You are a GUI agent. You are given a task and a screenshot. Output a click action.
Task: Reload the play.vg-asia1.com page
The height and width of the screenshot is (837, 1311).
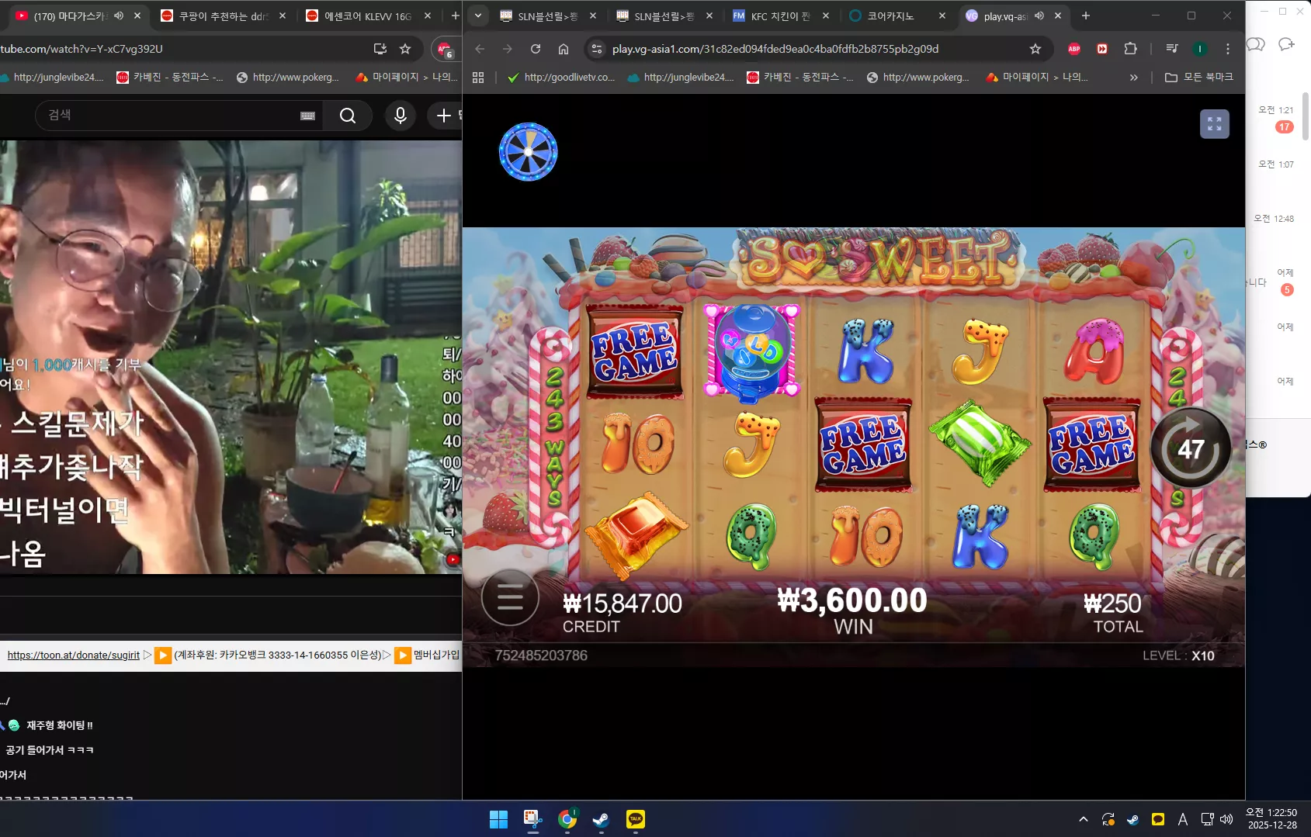click(536, 49)
